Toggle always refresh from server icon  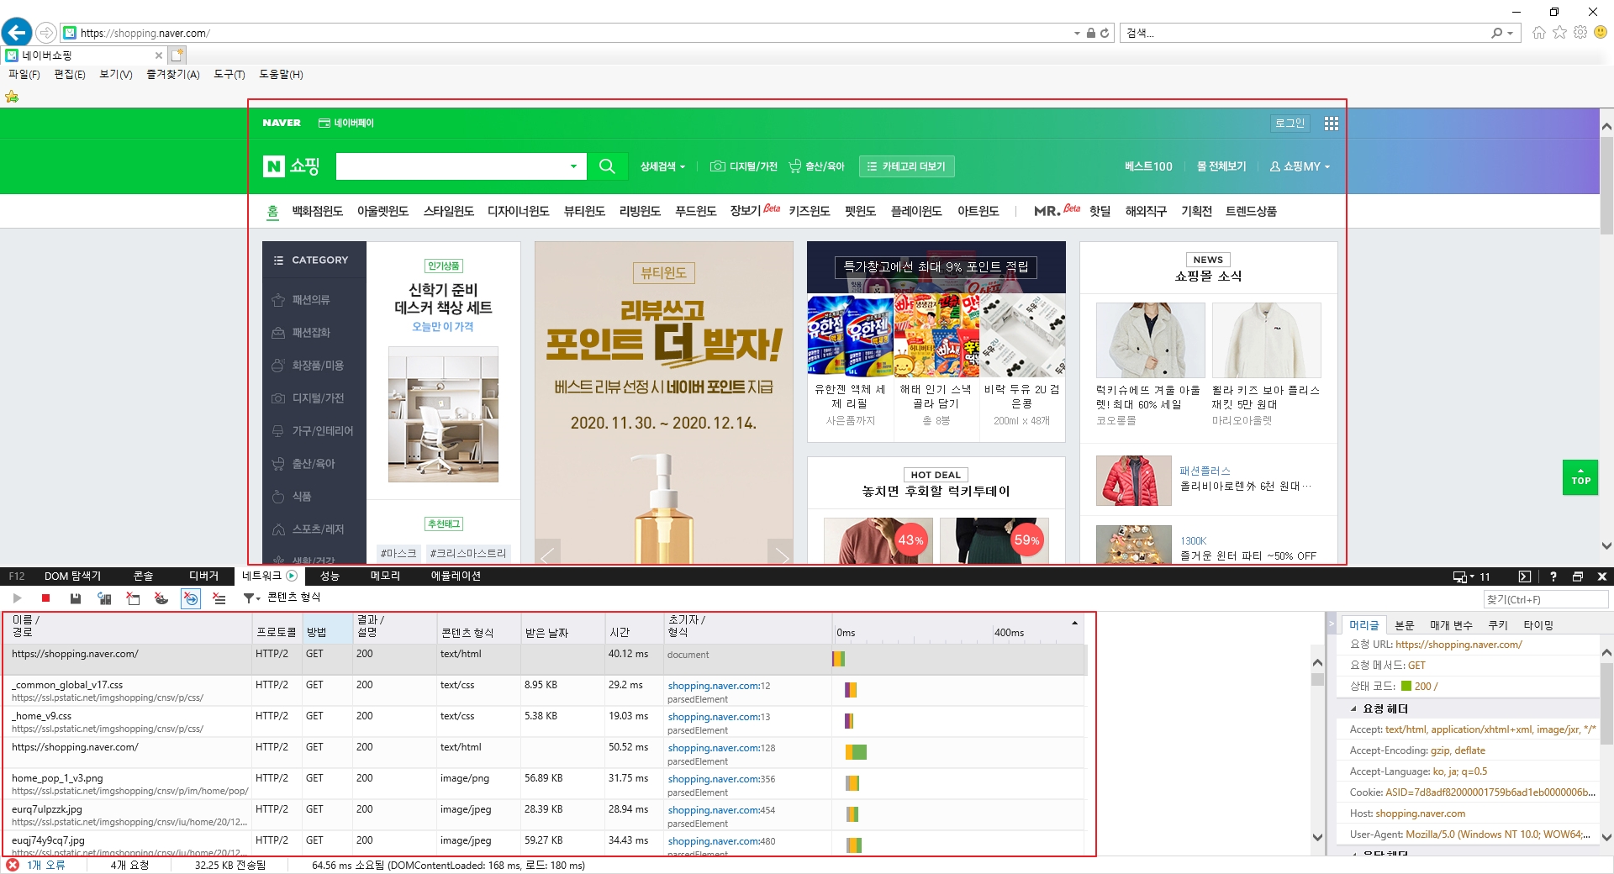coord(104,598)
